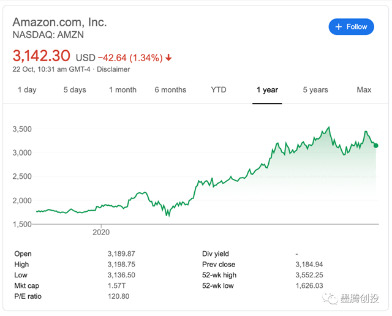
Task: Select the Max range tab
Action: click(x=364, y=90)
